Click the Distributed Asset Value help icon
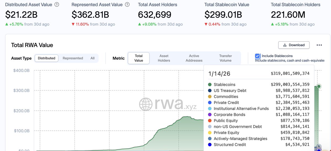 [x=57, y=5]
